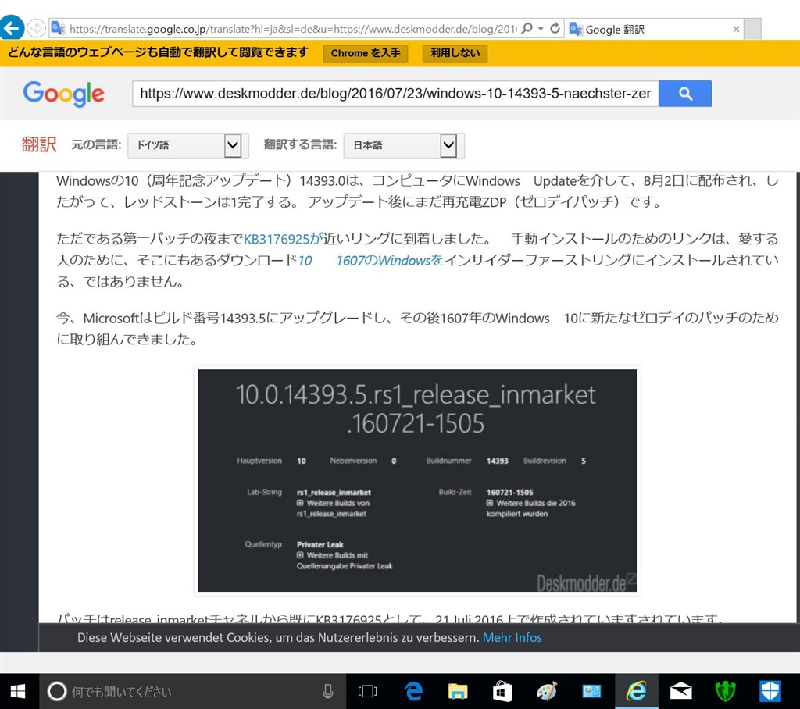Open the blue window app taskbar icon

pos(591,692)
